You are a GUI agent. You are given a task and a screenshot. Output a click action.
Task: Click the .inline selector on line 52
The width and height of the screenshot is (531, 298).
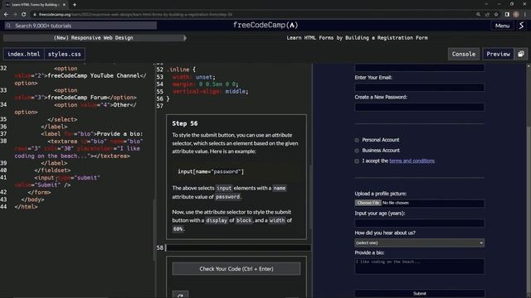(x=178, y=70)
